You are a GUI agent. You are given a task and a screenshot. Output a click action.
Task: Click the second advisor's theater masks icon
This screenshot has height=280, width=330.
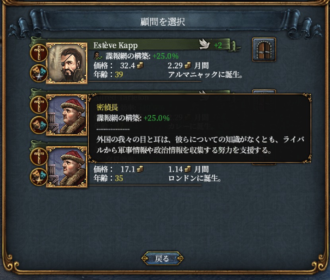(39, 125)
